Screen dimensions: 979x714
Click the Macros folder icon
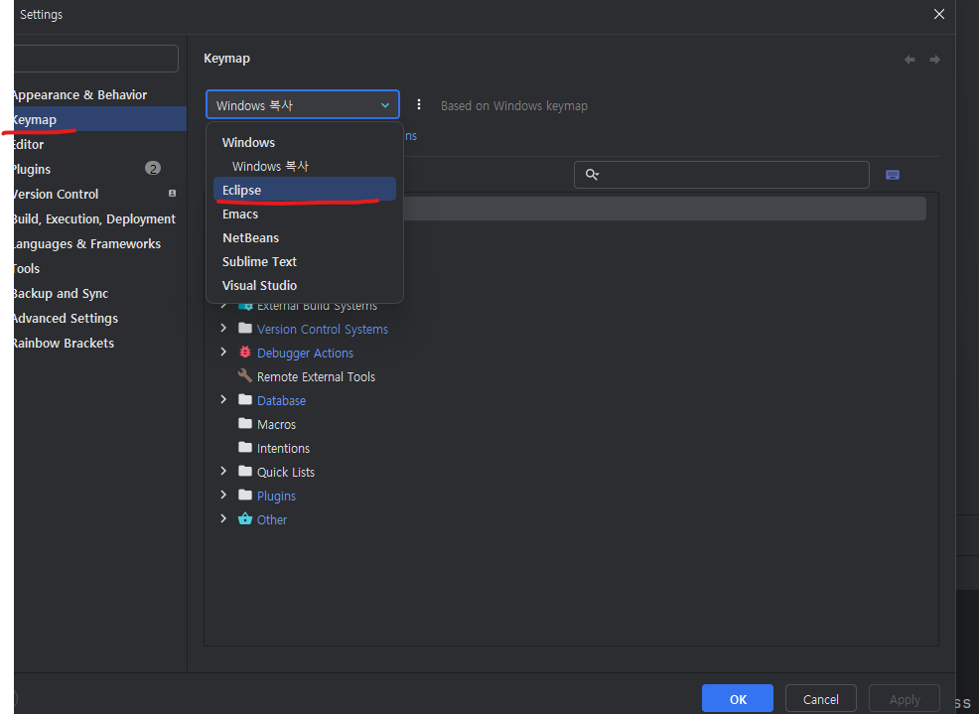[x=244, y=423]
